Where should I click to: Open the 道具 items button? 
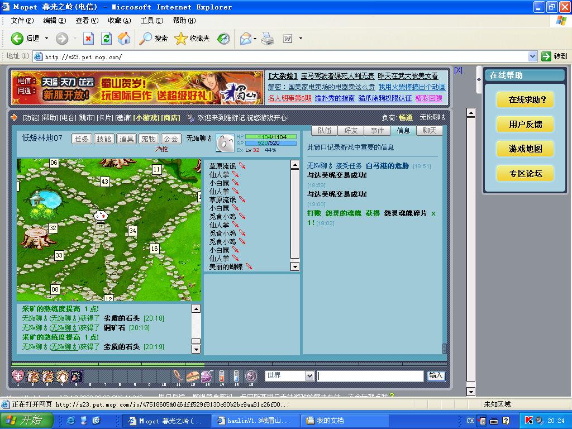[x=126, y=139]
